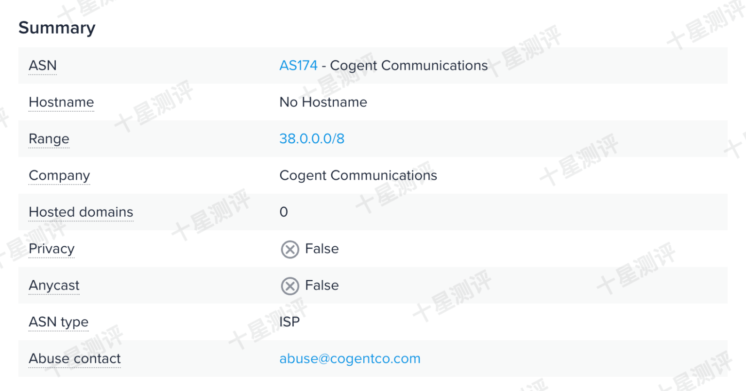Image resolution: width=746 pixels, height=391 pixels.
Task: Click the ASN type label
Action: (58, 322)
